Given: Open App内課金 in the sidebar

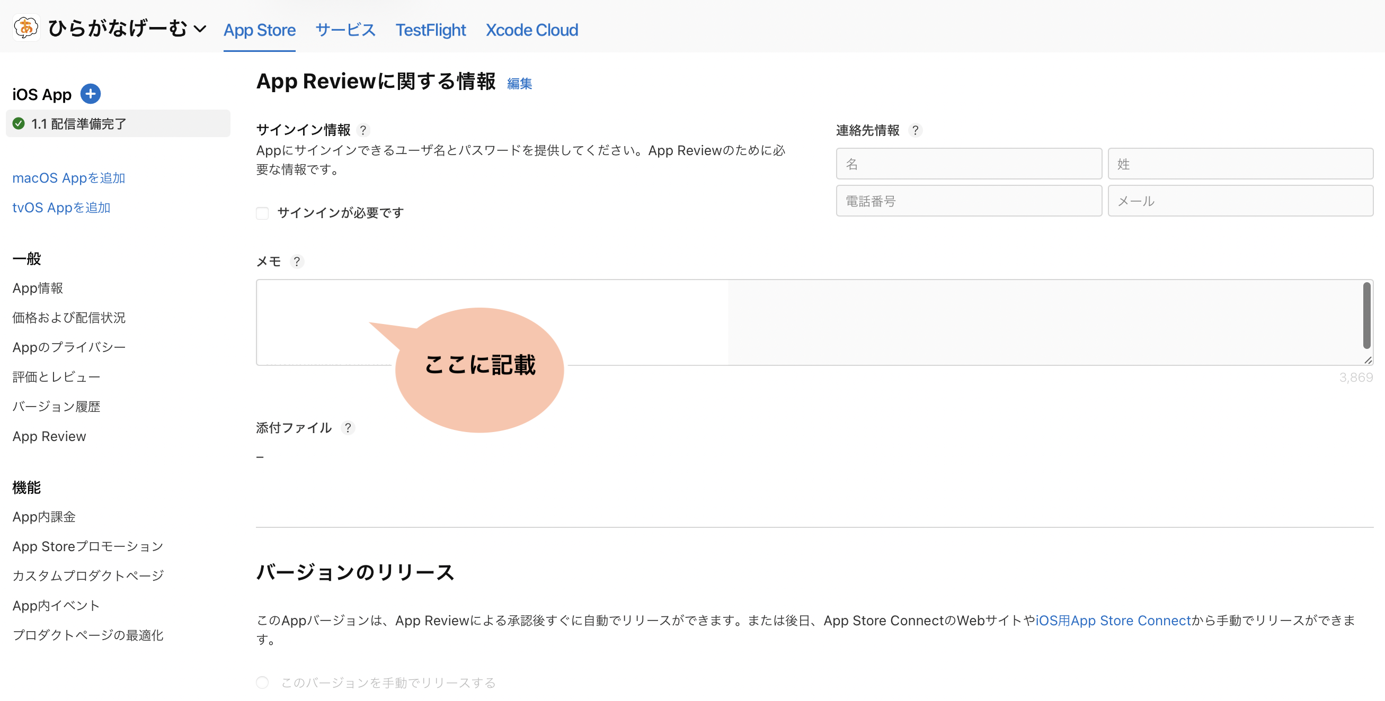Looking at the screenshot, I should coord(44,517).
